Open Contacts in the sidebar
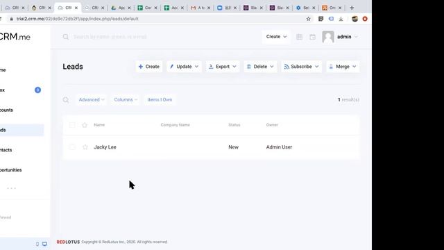 point(6,150)
